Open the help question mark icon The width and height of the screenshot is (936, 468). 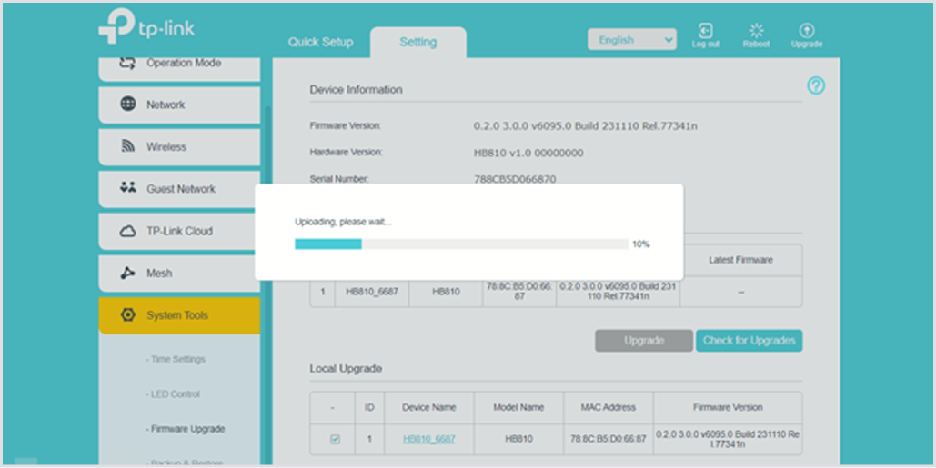(x=816, y=86)
